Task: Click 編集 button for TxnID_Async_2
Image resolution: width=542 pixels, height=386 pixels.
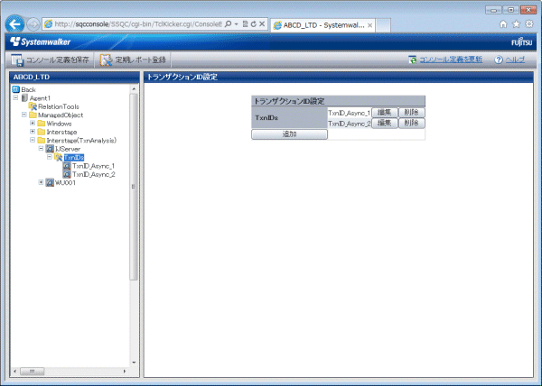Action: tap(385, 124)
